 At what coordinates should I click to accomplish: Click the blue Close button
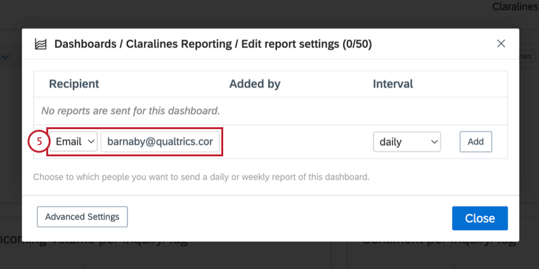[x=480, y=218]
